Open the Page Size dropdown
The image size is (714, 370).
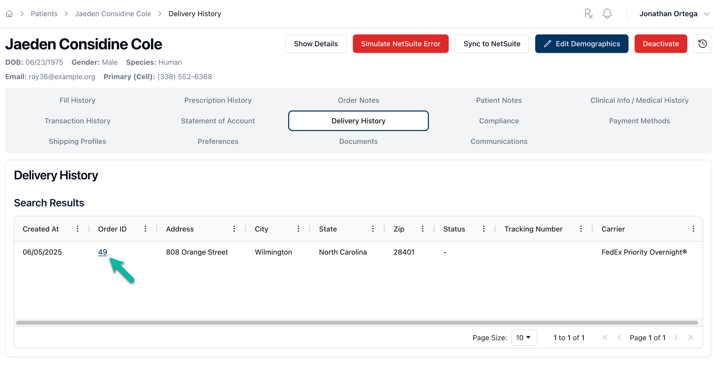(x=524, y=338)
